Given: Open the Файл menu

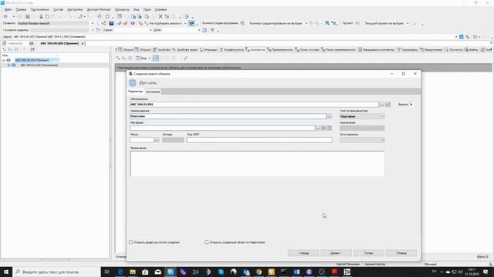Looking at the screenshot, I should (x=8, y=10).
